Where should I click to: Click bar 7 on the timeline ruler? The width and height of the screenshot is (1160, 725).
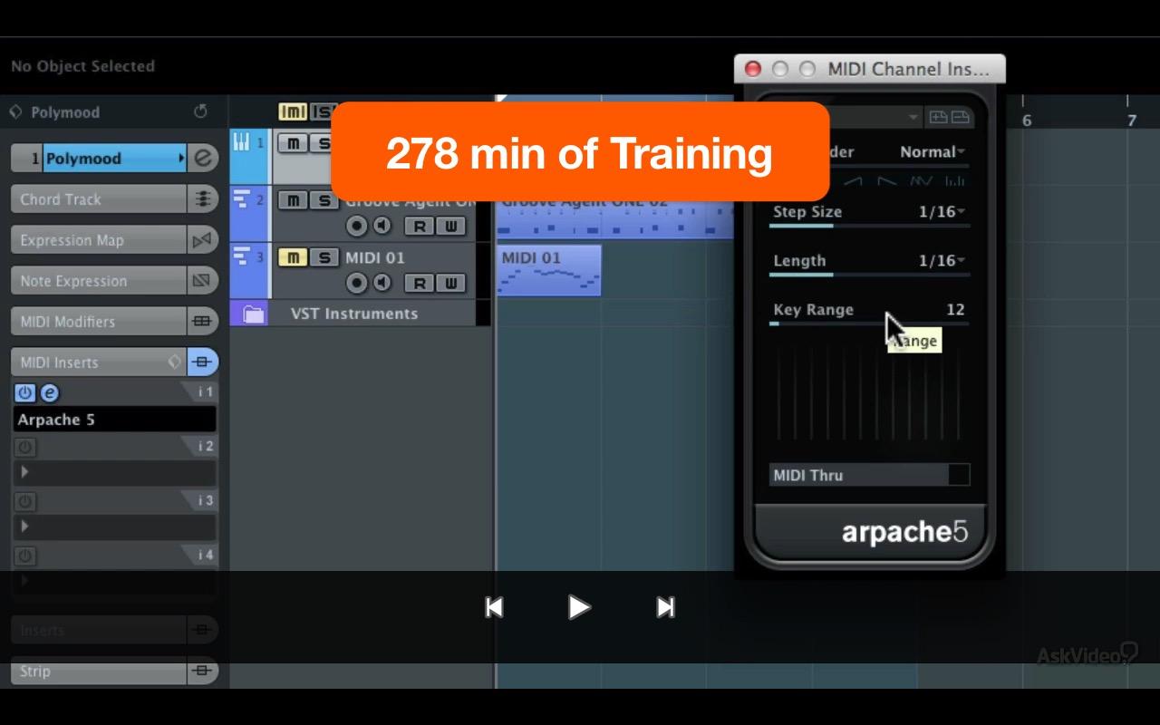coord(1131,120)
